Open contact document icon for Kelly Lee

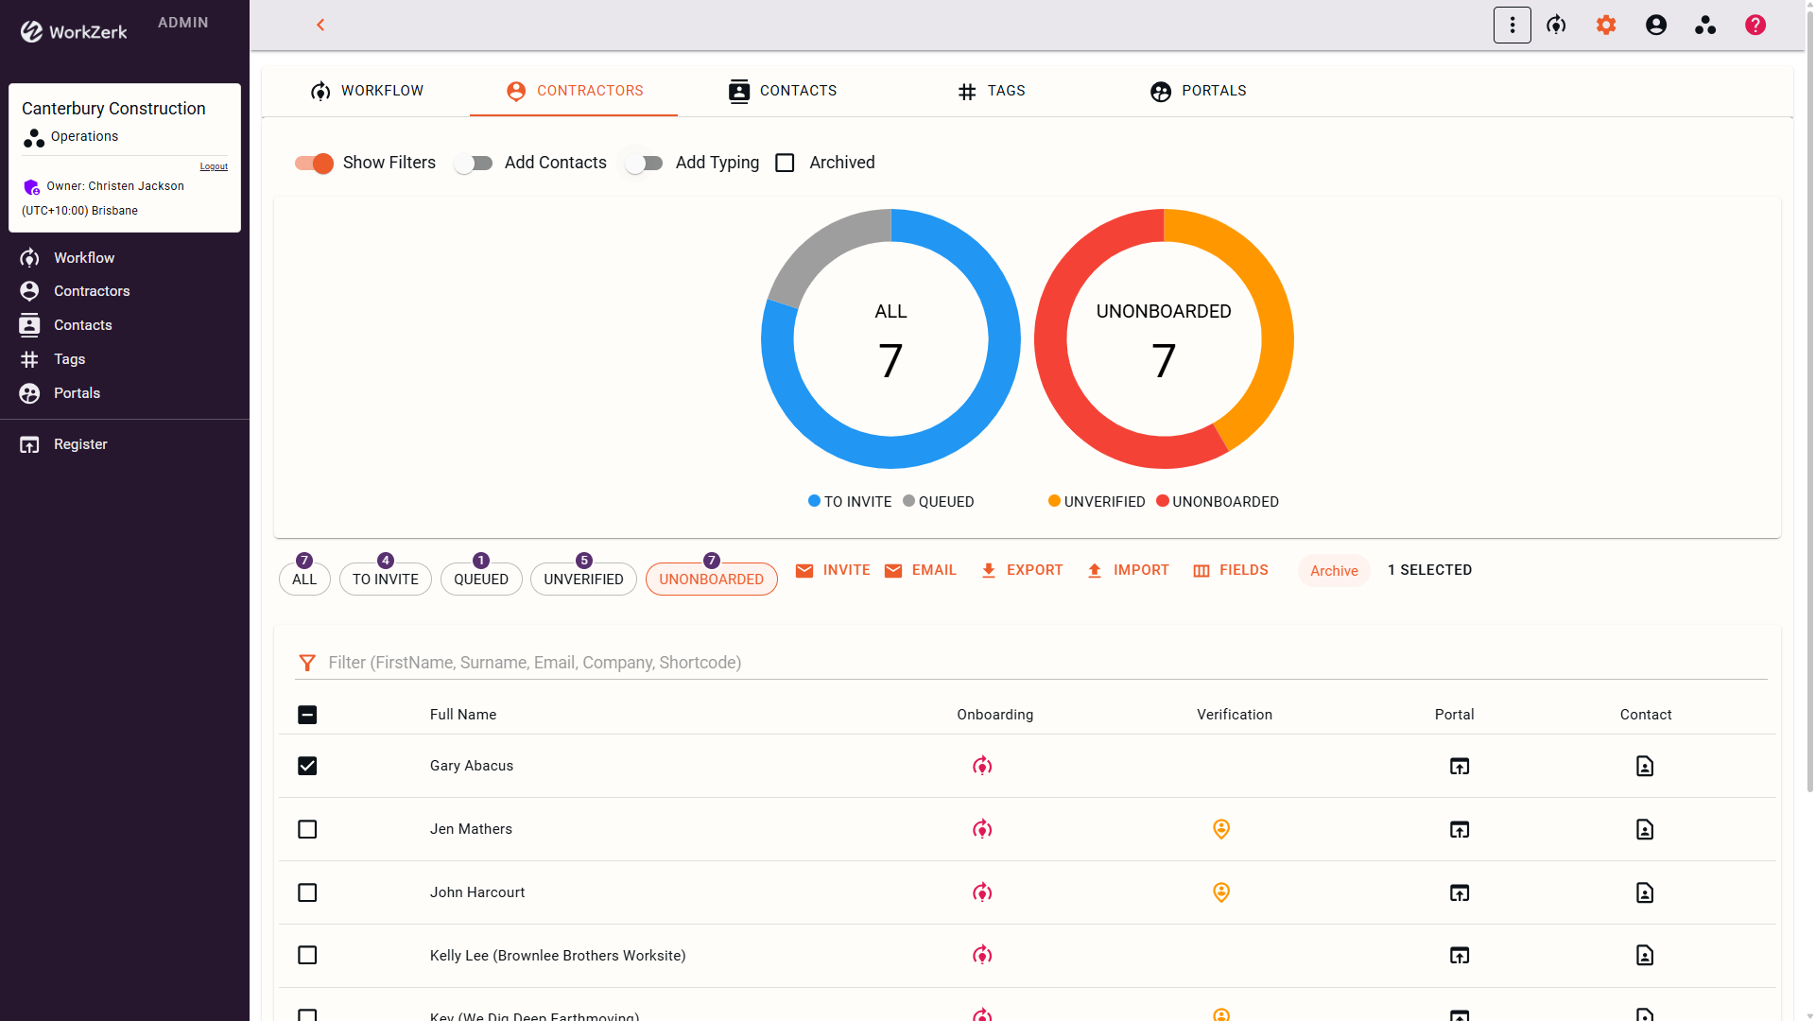click(x=1645, y=956)
